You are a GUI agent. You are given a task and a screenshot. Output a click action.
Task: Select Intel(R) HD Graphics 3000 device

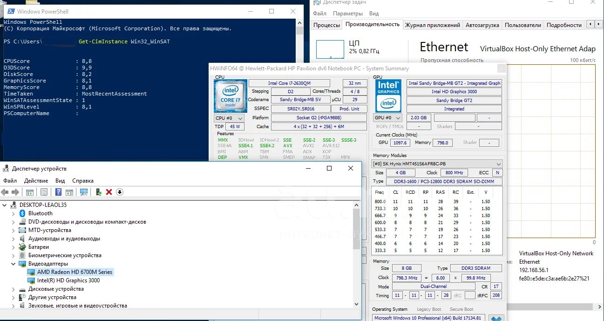point(68,280)
